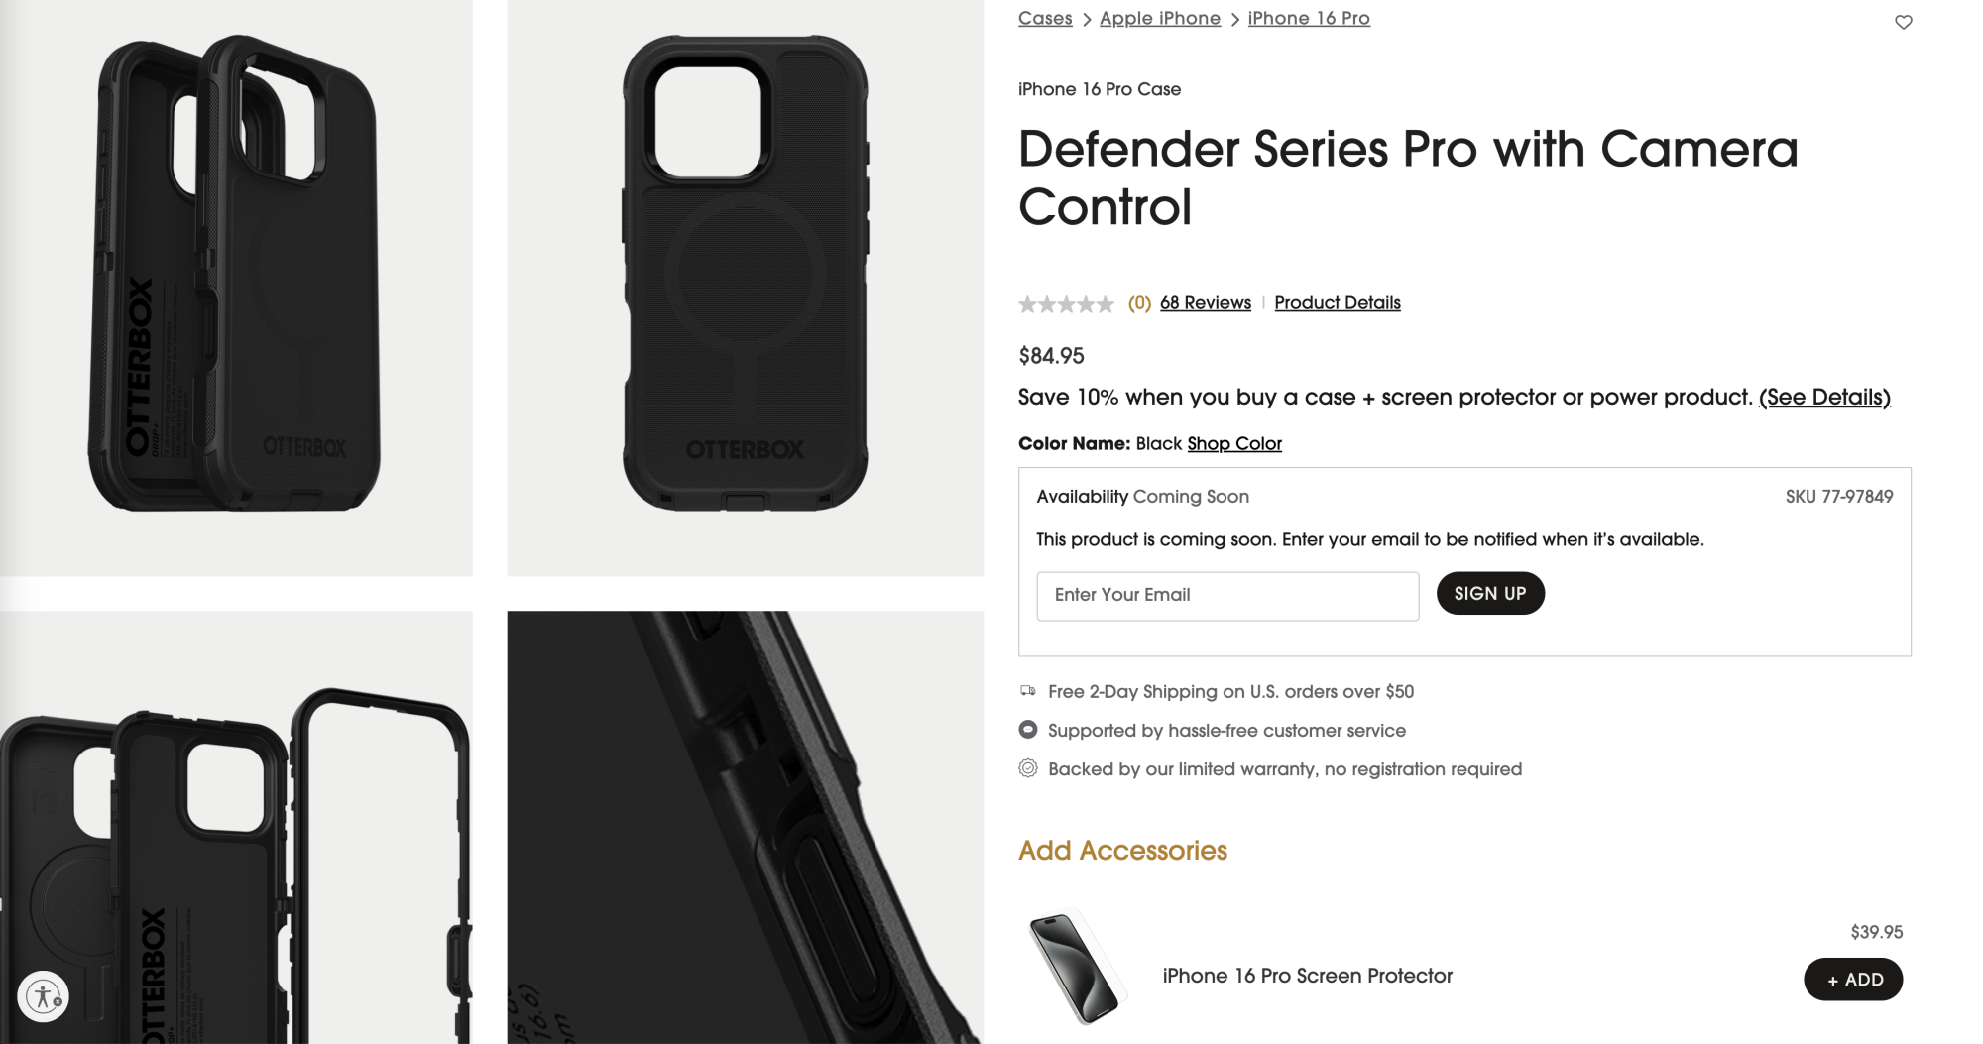The width and height of the screenshot is (1983, 1044).
Task: Add the iPhone 16 Pro Screen Protector
Action: 1853,980
